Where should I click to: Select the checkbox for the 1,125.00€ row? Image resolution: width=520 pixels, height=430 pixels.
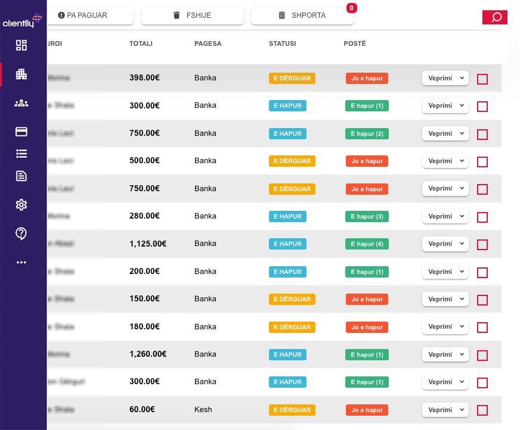(482, 245)
